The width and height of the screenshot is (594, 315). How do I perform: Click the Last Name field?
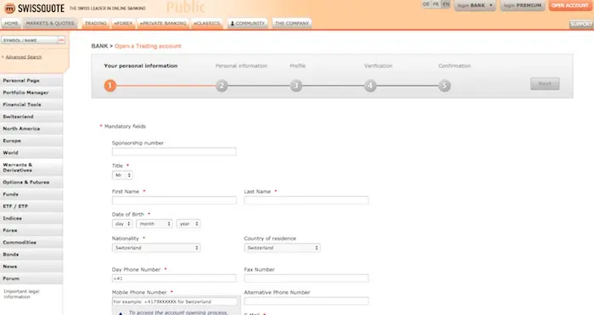[306, 200]
